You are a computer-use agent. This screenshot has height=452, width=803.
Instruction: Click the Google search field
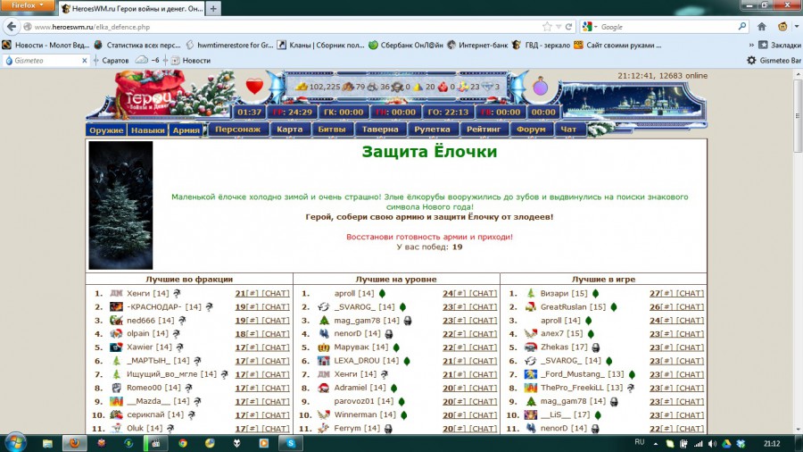pos(667,27)
